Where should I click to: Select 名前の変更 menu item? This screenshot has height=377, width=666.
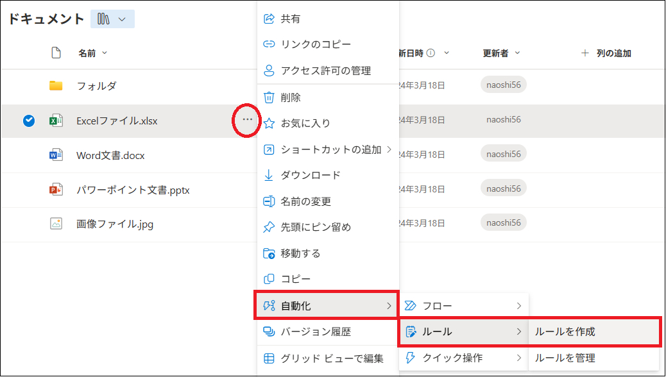(x=328, y=201)
